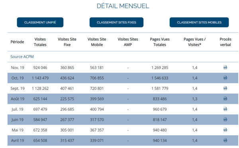Select mobile visits value 563 181
Image resolution: width=239 pixels, height=148 pixels.
coord(97,68)
